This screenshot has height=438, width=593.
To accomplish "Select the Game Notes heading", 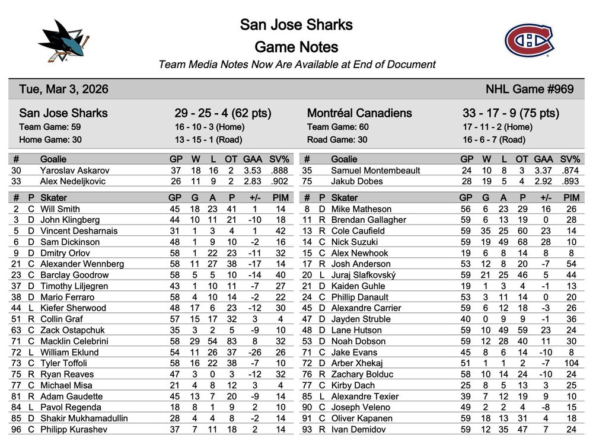I will coord(296,47).
